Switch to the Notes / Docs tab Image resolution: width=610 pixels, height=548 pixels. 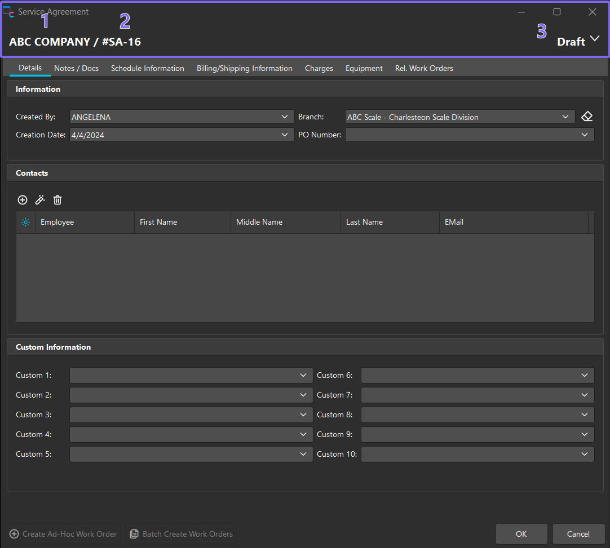point(76,68)
